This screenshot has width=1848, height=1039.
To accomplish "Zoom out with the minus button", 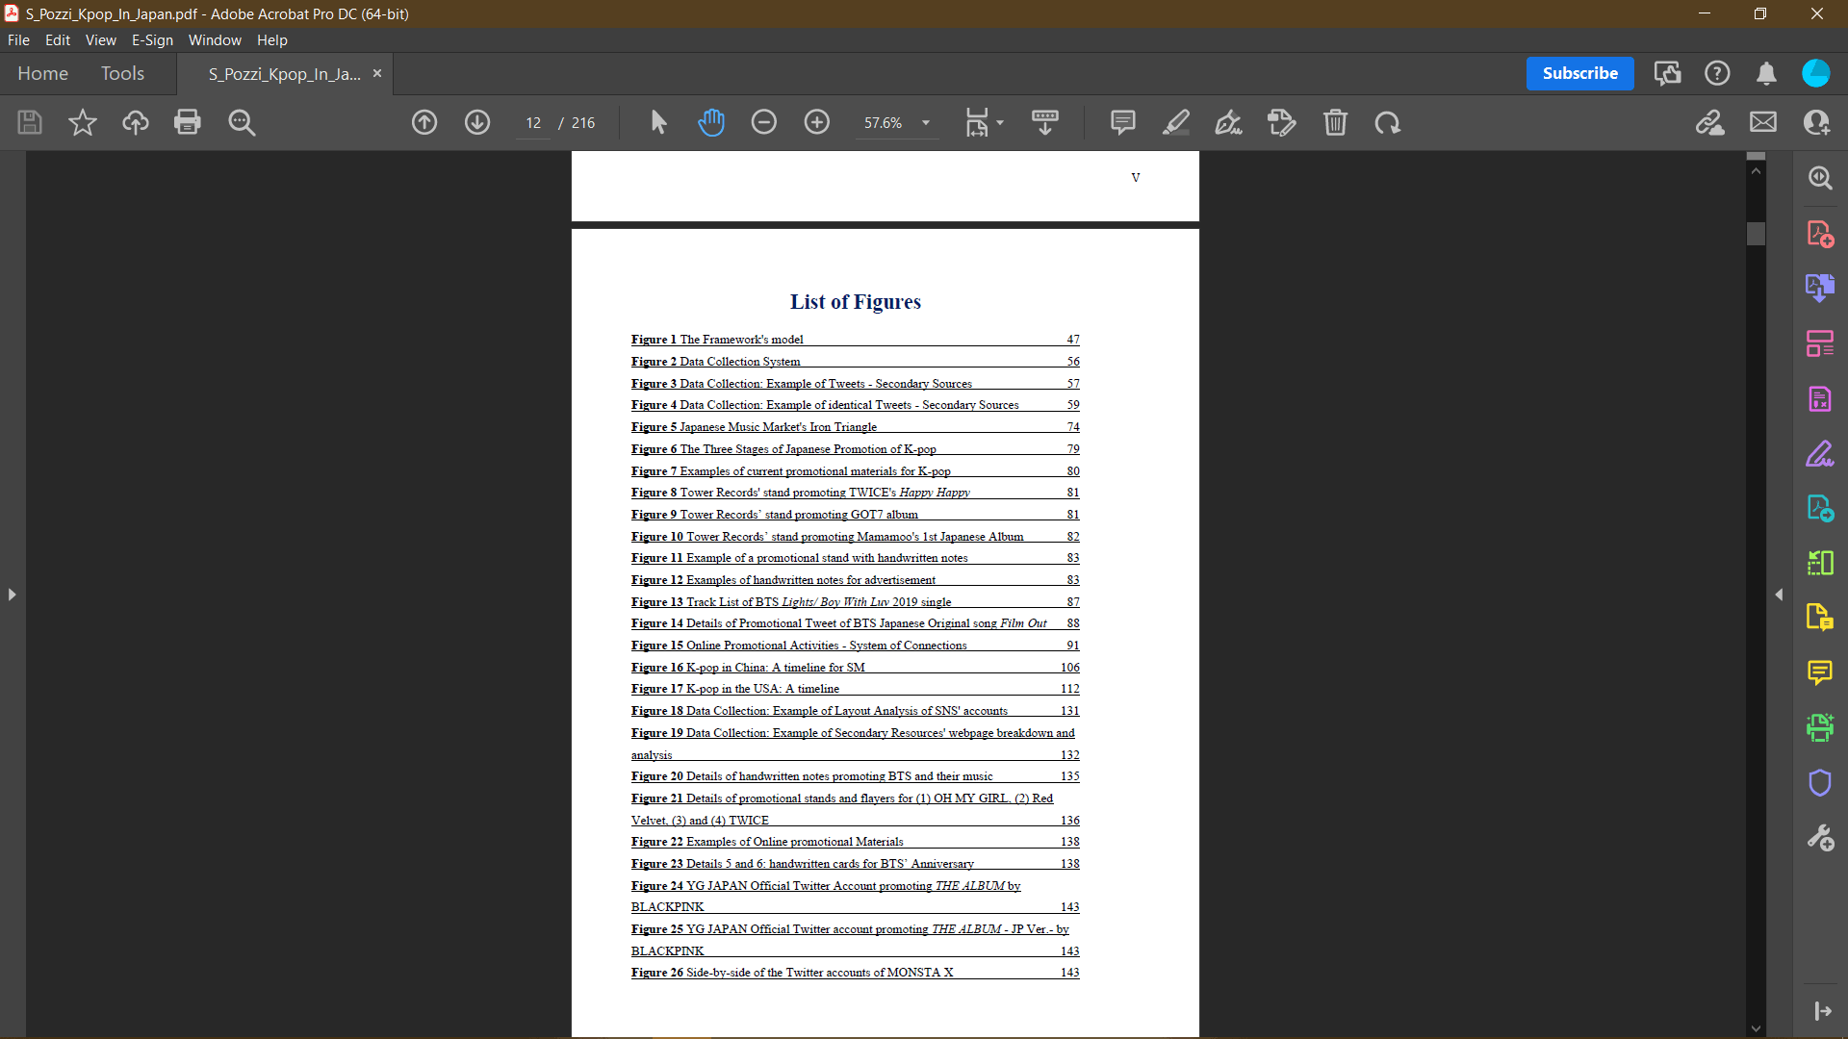I will [764, 122].
